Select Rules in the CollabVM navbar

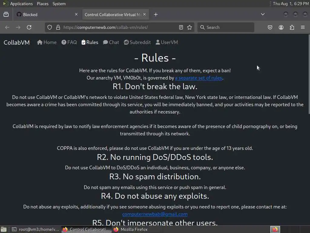point(90,42)
